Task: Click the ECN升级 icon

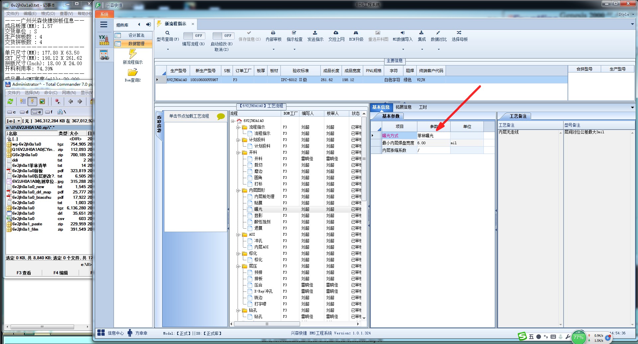Action: tap(356, 33)
